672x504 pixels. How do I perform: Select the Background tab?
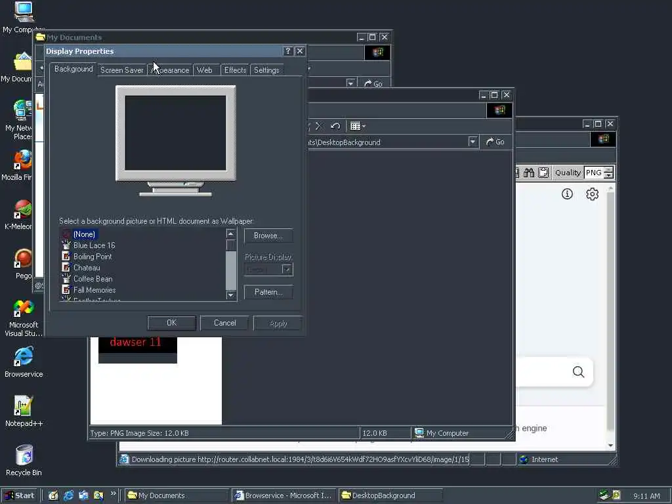tap(73, 69)
